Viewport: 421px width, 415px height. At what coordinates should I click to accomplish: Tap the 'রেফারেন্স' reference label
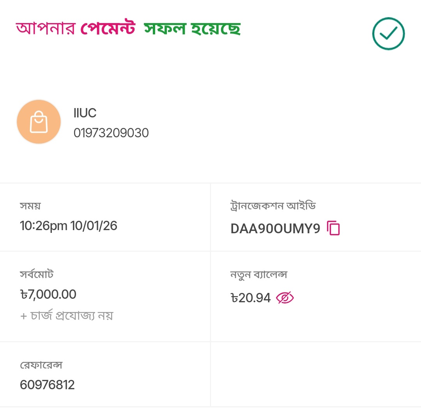41,365
